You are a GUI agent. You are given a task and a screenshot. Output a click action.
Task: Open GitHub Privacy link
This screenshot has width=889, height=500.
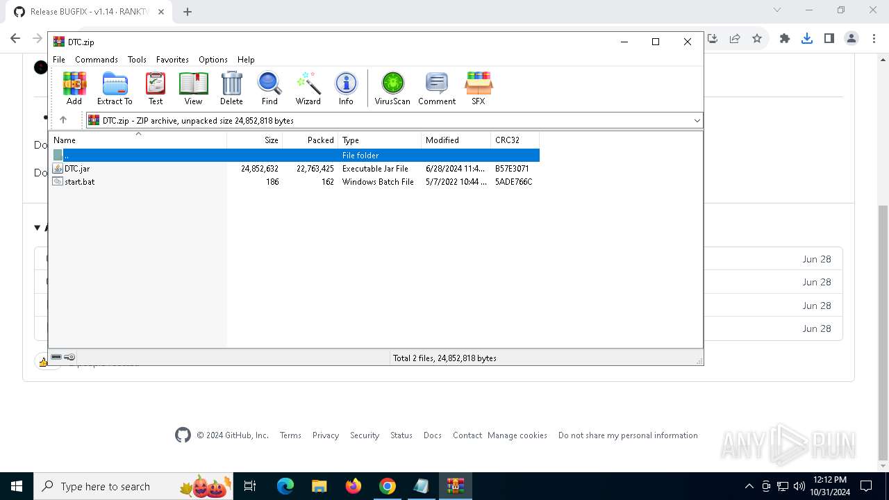(326, 435)
